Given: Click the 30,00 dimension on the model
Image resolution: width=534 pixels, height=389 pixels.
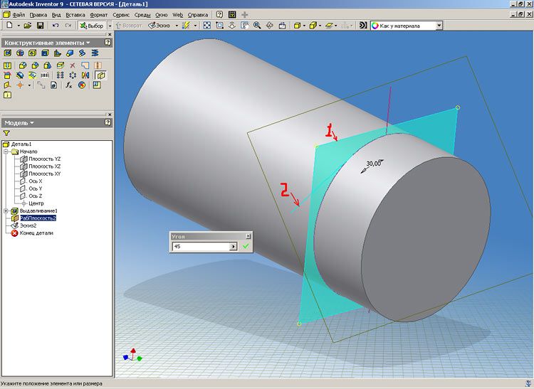Looking at the screenshot, I should coord(373,164).
